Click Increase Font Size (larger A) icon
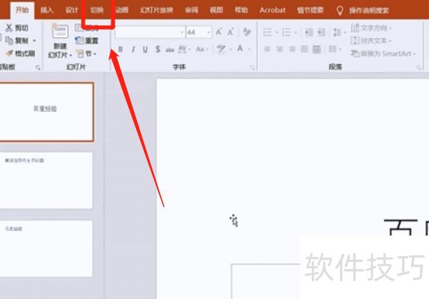429x299 pixels. pyautogui.click(x=219, y=32)
